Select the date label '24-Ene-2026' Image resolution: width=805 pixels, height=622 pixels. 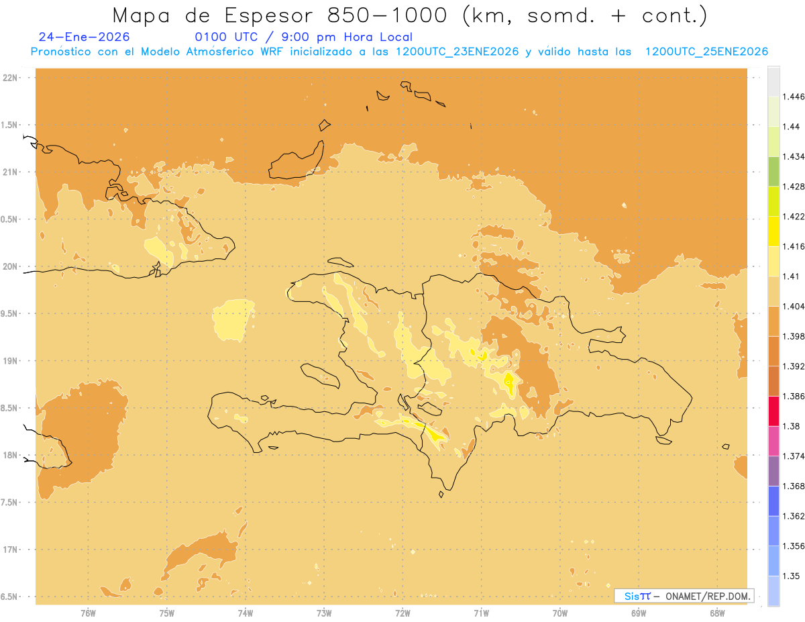click(85, 37)
